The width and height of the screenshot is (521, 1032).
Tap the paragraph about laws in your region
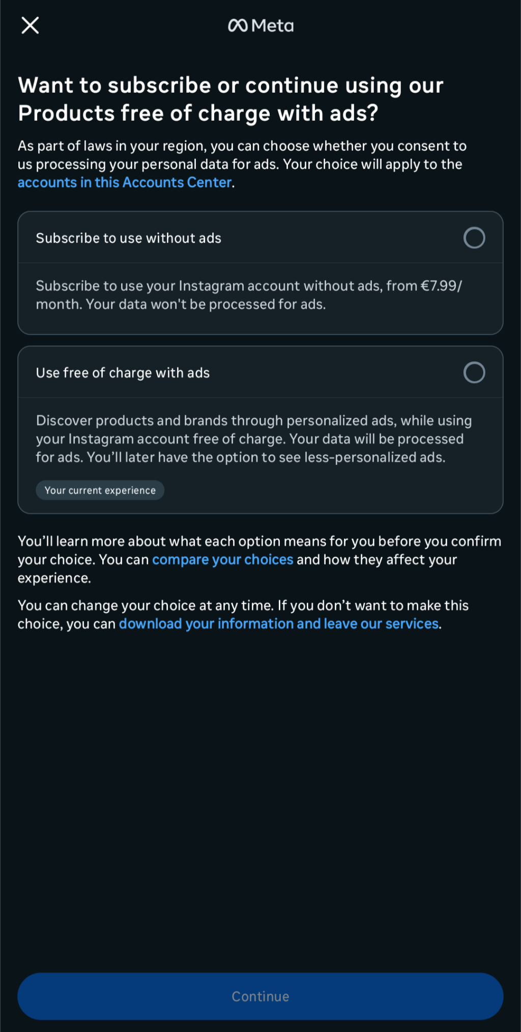242,164
